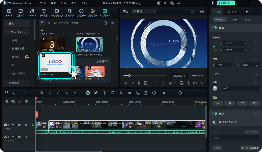Toggle the 合成 compositing switch
The width and height of the screenshot is (262, 152).
tap(215, 114)
